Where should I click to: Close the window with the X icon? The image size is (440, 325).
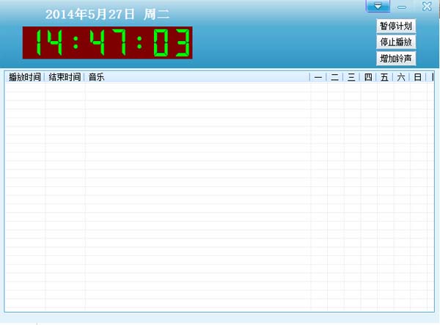click(x=427, y=6)
